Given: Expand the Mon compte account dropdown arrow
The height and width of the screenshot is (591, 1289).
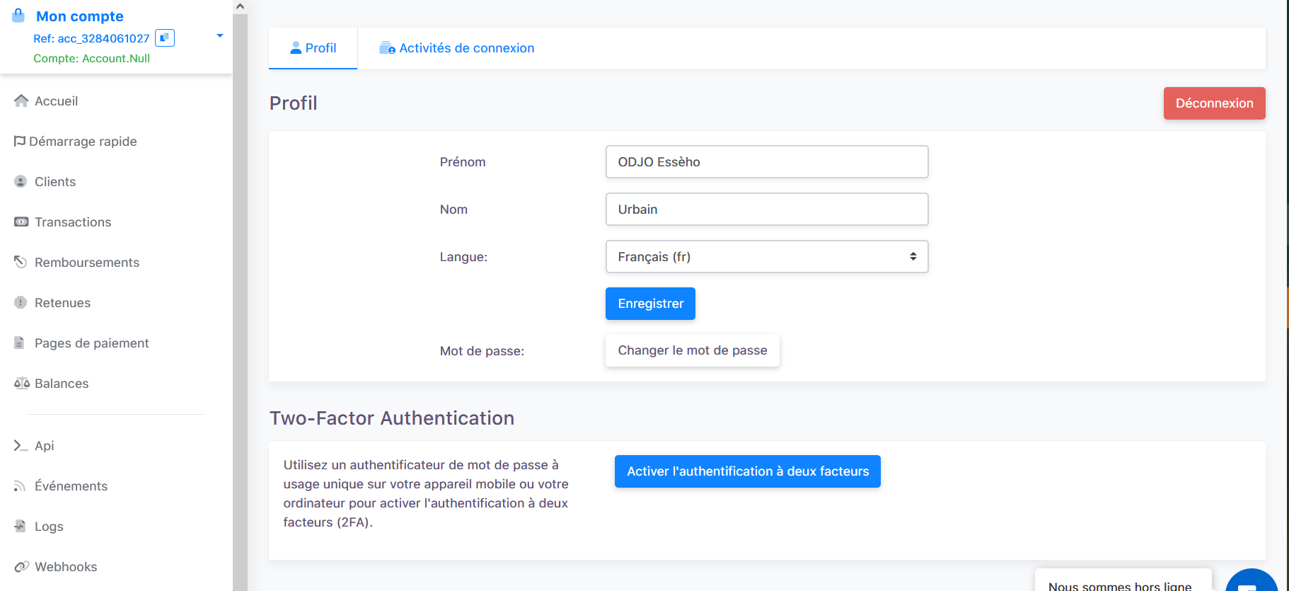Looking at the screenshot, I should 220,35.
